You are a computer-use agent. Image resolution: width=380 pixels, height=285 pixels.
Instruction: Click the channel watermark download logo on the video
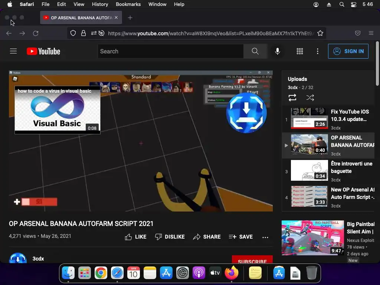pos(246,113)
